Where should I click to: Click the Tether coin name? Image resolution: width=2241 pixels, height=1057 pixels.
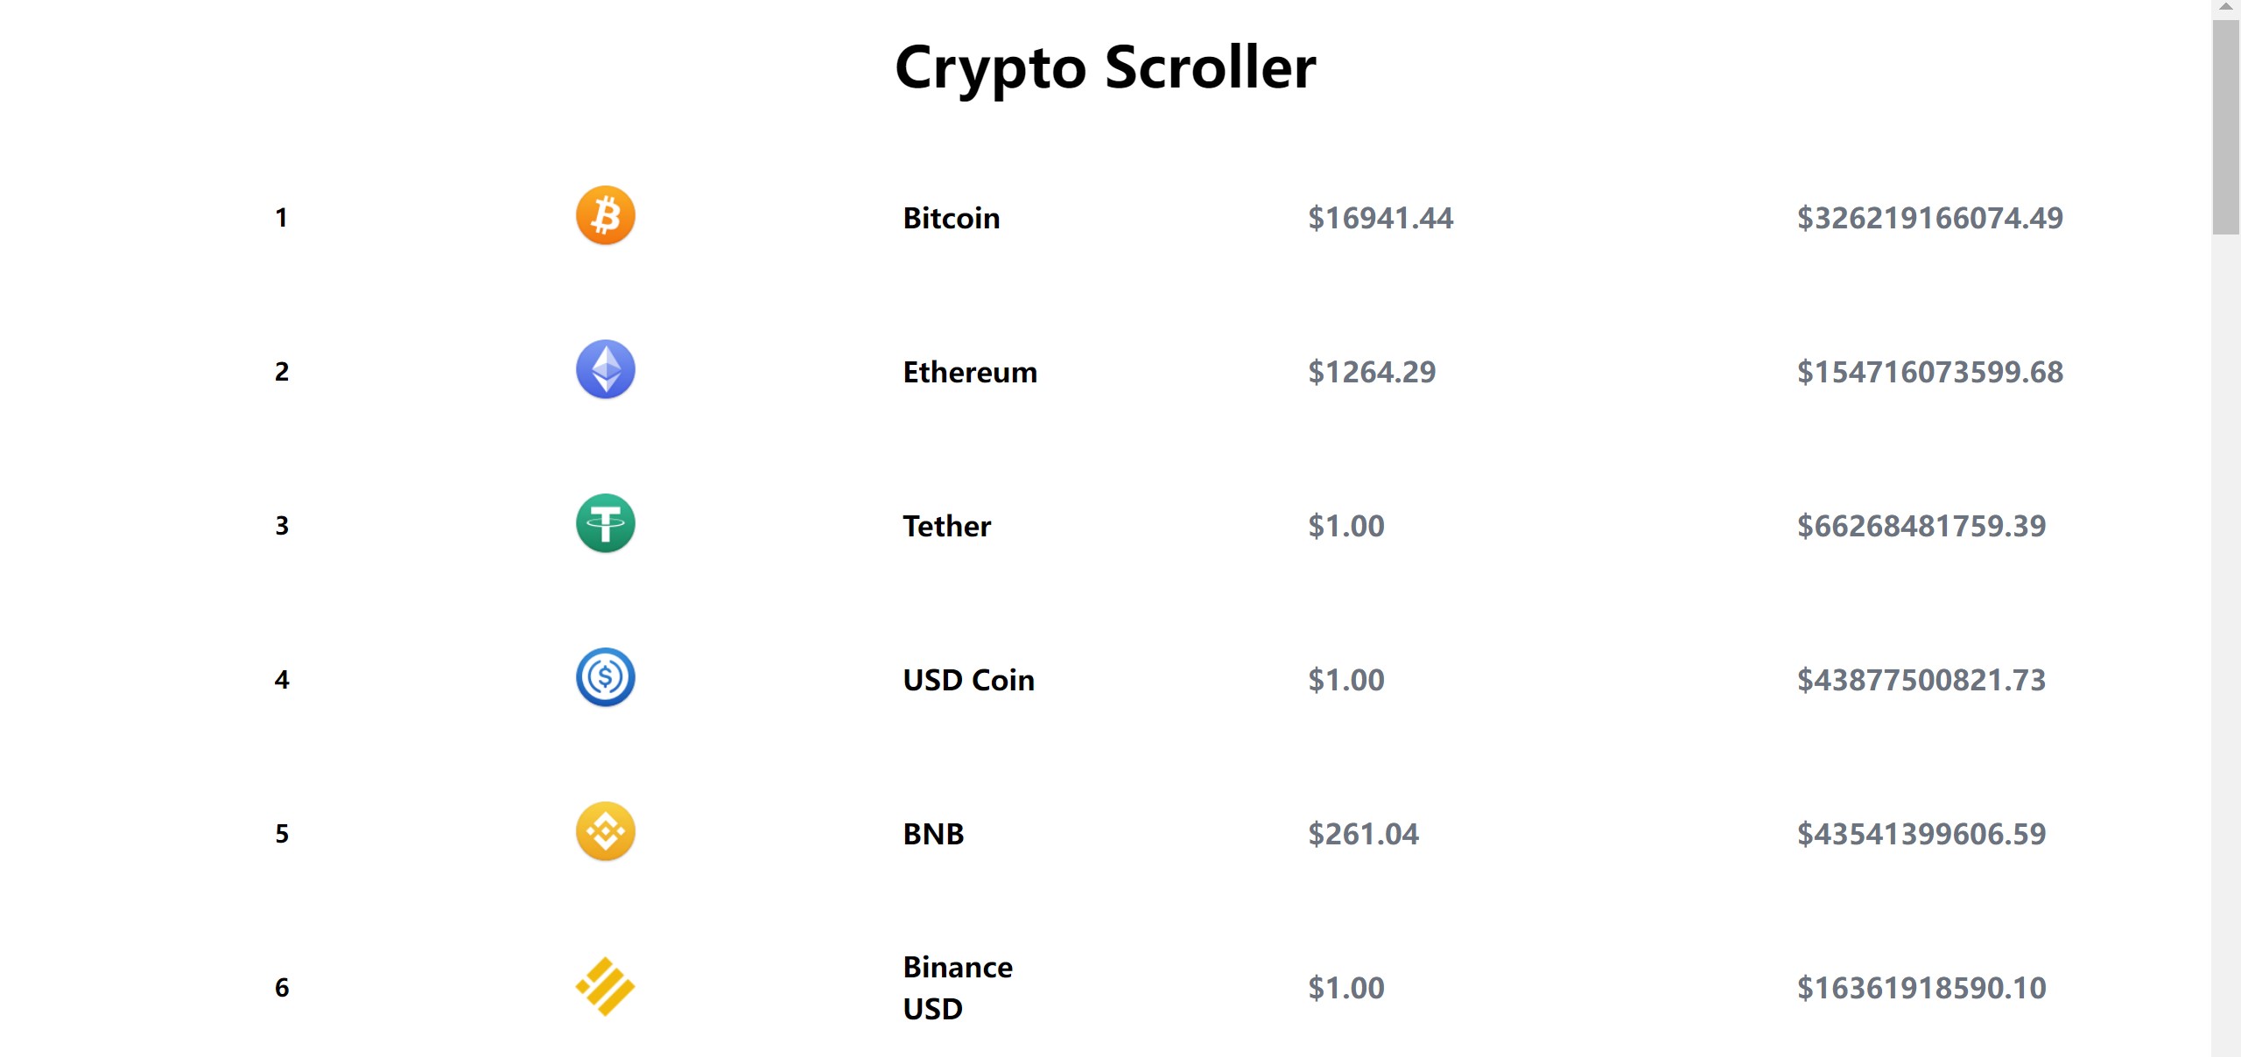946,526
